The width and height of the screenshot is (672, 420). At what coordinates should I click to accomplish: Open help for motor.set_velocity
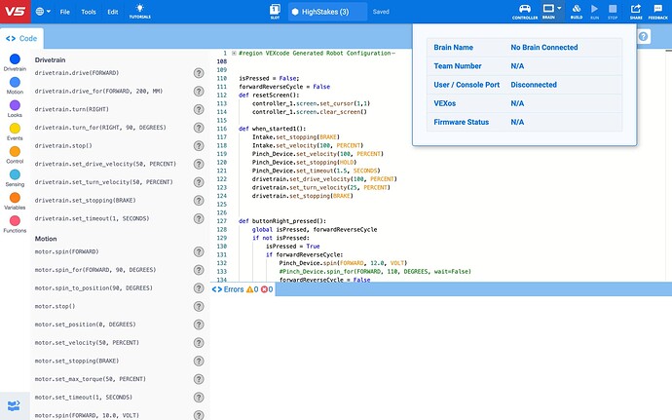click(199, 343)
